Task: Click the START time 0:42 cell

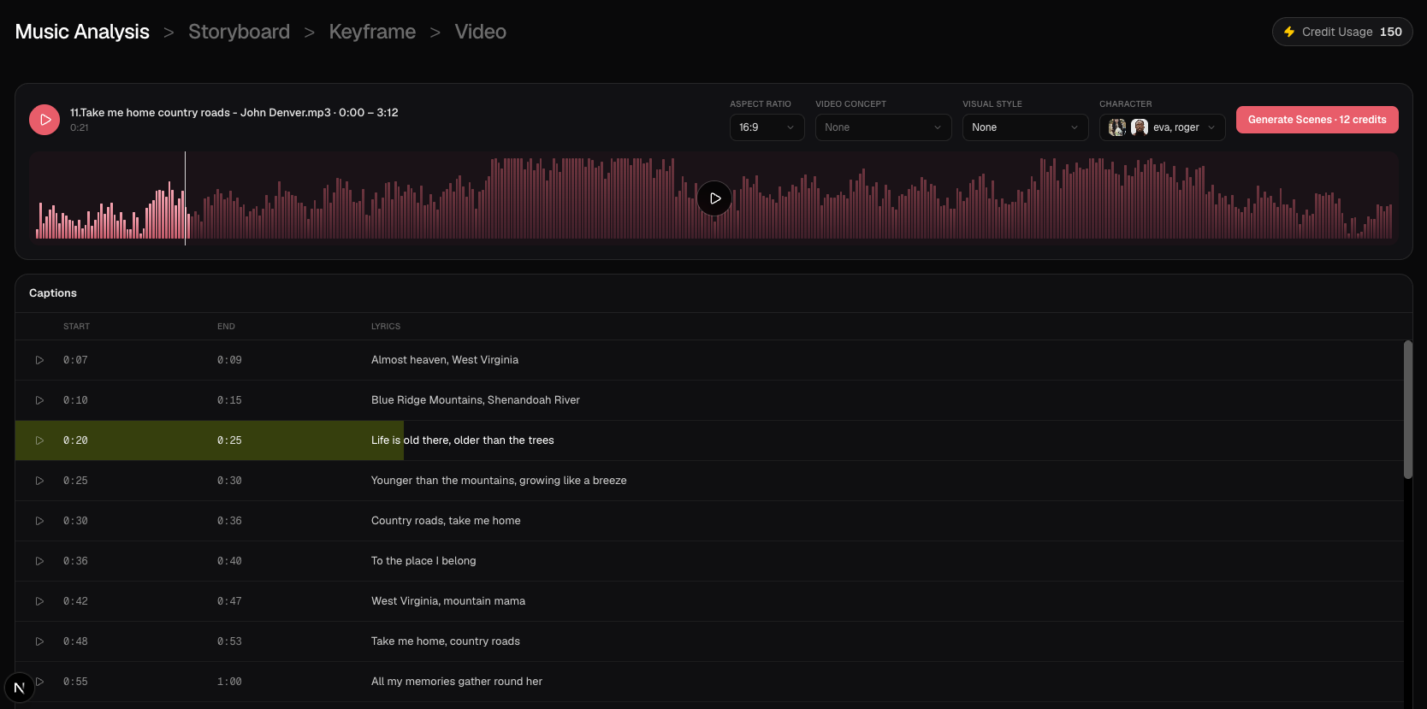Action: [75, 601]
